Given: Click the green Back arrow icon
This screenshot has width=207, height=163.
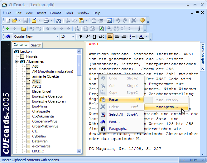Looking at the screenshot, I should coord(8,29).
